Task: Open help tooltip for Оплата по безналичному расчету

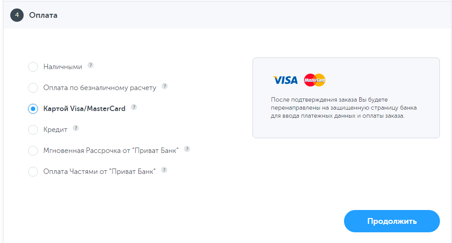Action: pos(165,86)
